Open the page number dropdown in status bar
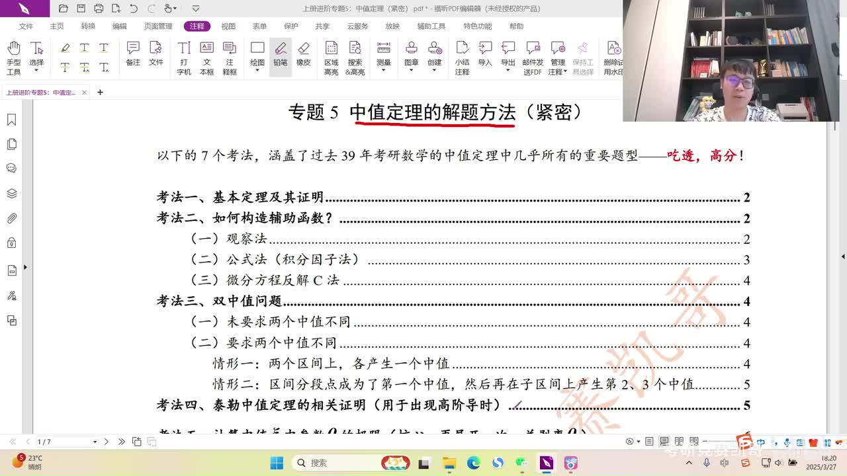This screenshot has height=476, width=847. click(x=95, y=442)
